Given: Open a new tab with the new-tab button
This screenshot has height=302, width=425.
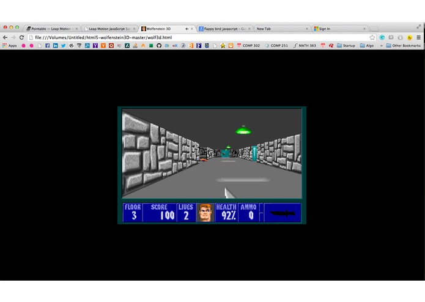Looking at the screenshot, I should (x=374, y=29).
